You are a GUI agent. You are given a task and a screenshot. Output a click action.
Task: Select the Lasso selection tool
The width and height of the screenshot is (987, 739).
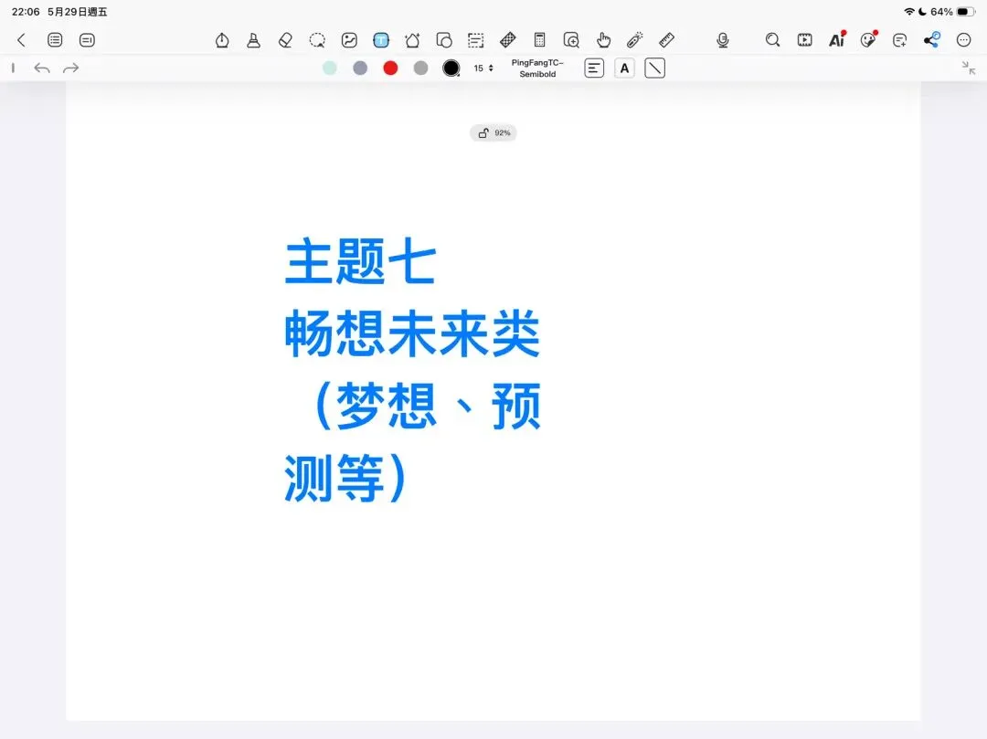coord(317,40)
